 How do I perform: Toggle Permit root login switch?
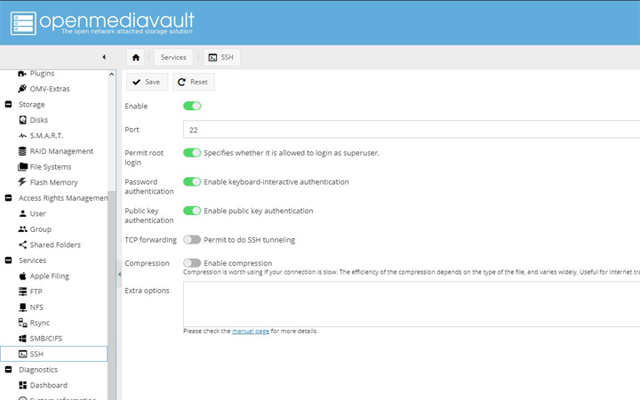(192, 153)
